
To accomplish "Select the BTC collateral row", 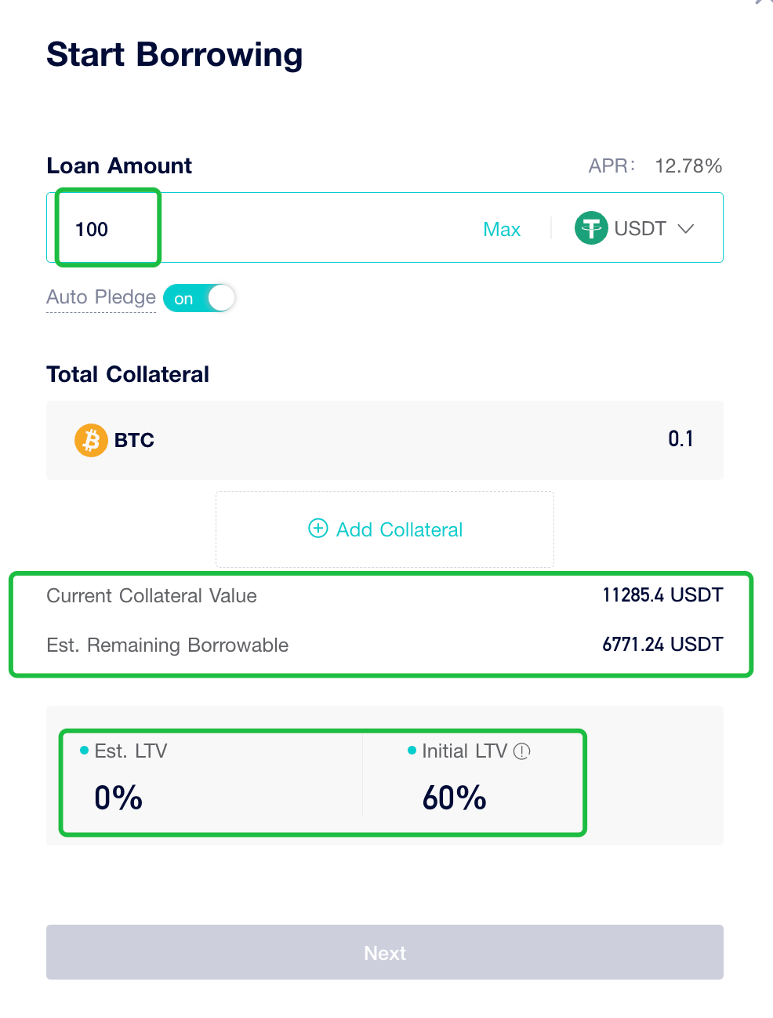I will (384, 440).
